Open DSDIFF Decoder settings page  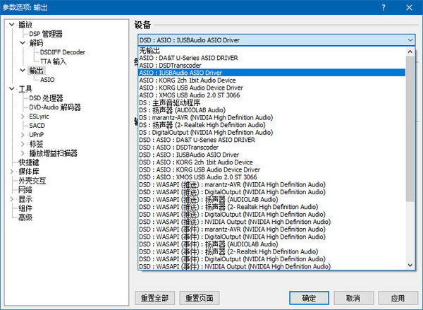(62, 52)
